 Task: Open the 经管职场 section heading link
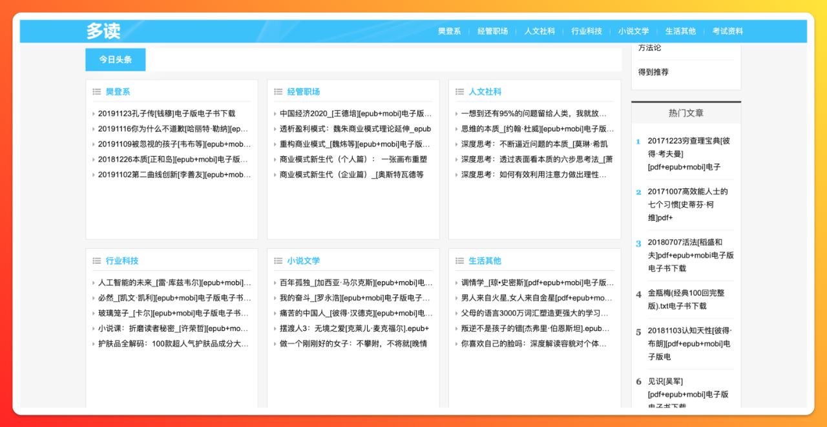(304, 92)
